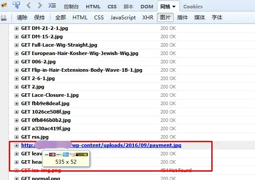Open the 网络 tab dropdown arrow
Screen dimensions: 255x180
pyautogui.click(x=174, y=7)
